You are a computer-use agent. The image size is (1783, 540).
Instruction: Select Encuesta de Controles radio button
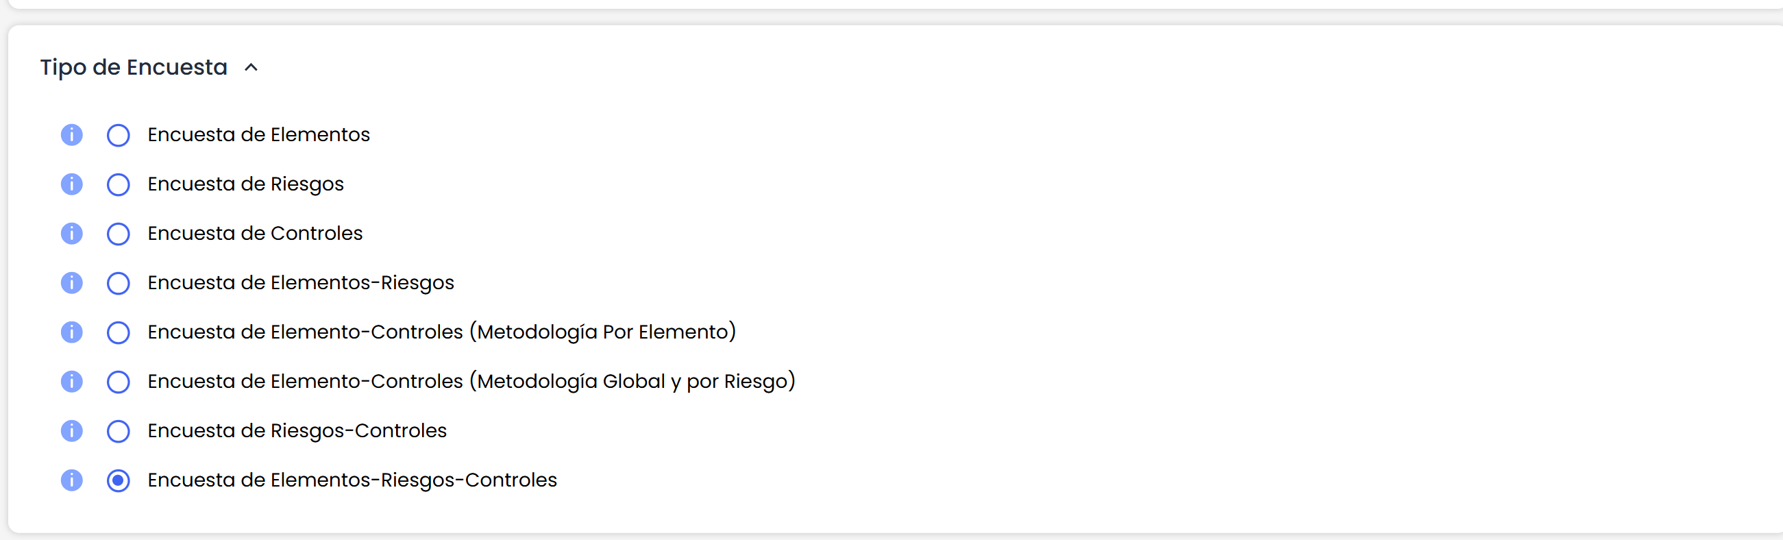pyautogui.click(x=119, y=234)
